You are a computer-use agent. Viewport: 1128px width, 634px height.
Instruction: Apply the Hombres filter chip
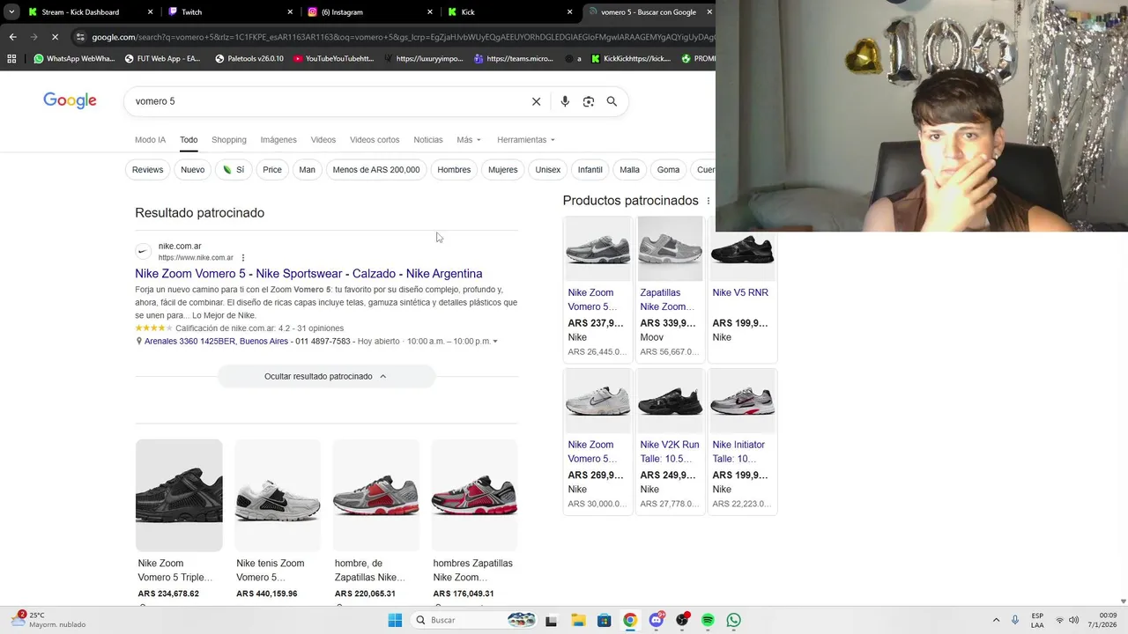click(454, 170)
